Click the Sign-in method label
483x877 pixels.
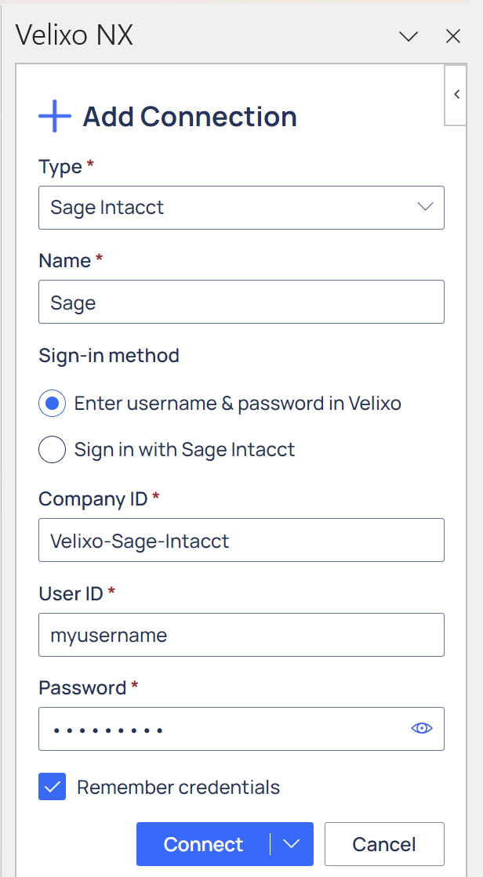[x=109, y=356]
